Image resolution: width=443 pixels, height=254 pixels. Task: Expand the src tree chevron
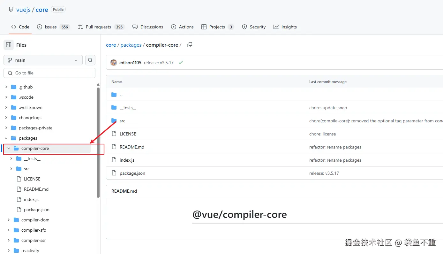pos(11,169)
